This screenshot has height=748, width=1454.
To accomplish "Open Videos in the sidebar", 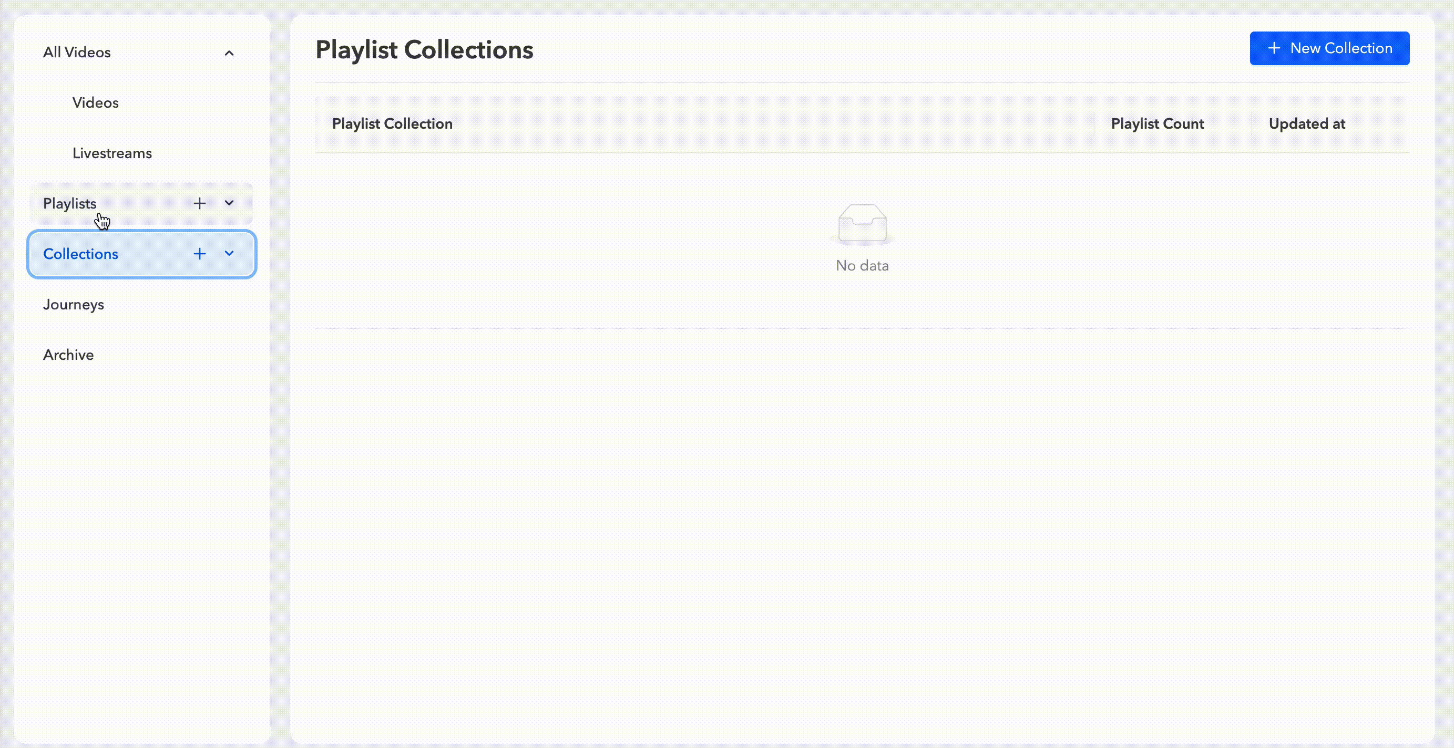I will click(95, 102).
